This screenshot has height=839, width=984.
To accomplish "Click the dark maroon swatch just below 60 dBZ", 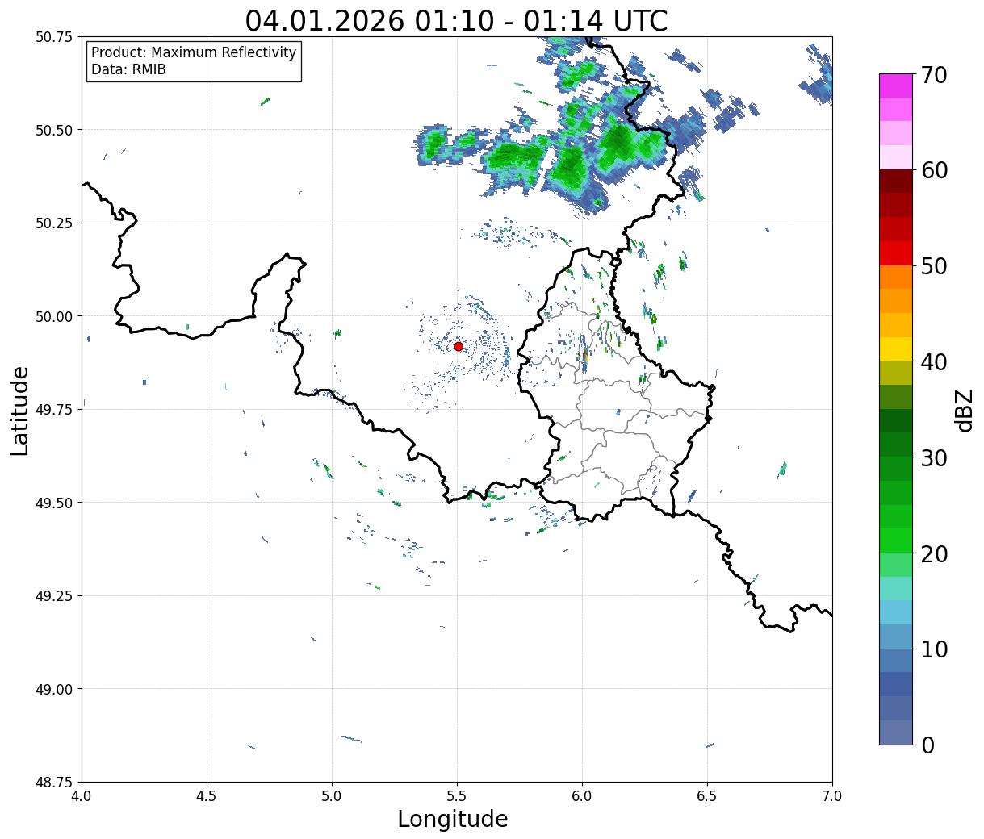I will pyautogui.click(x=896, y=182).
